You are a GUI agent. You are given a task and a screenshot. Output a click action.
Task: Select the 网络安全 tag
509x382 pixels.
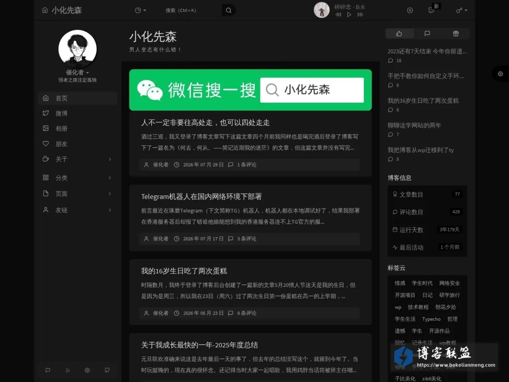click(450, 283)
